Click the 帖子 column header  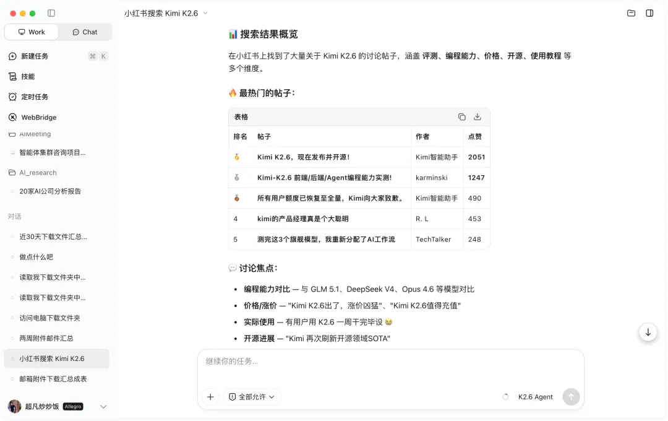pos(264,136)
